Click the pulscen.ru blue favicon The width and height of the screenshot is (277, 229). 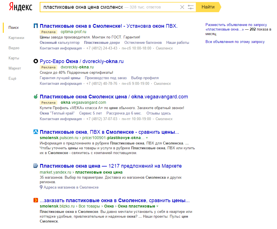coord(36,132)
